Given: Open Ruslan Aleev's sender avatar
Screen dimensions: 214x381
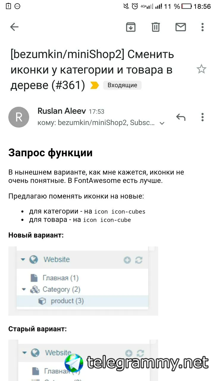Looking at the screenshot, I should [19, 117].
